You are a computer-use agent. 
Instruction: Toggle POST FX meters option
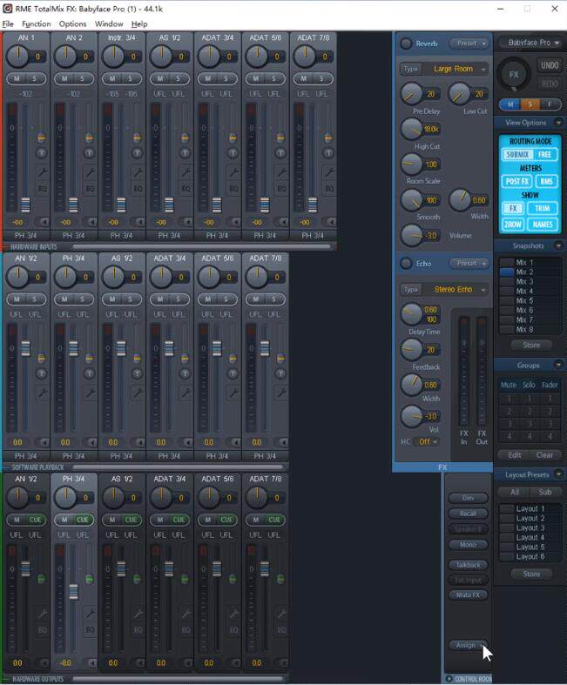pyautogui.click(x=517, y=181)
